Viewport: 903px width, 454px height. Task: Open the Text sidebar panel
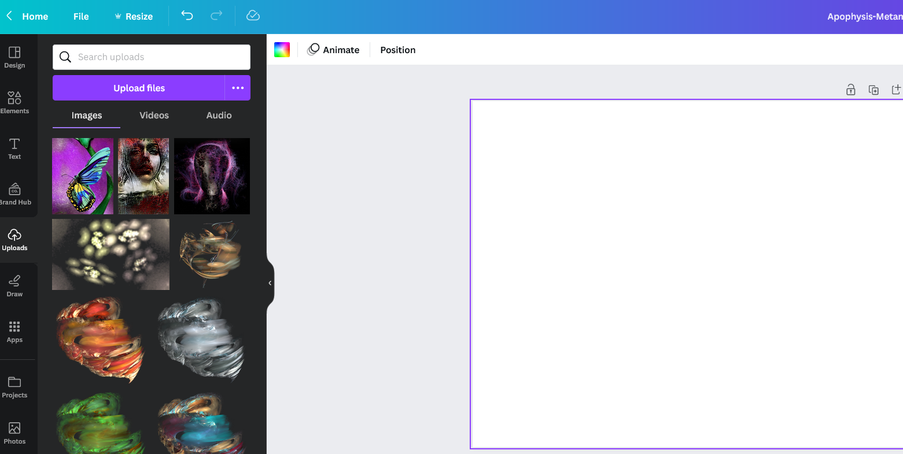point(14,148)
